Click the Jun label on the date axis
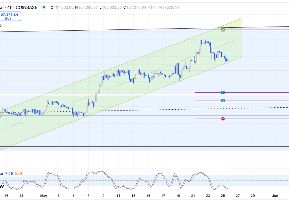The width and height of the screenshot is (289, 202). pyautogui.click(x=275, y=195)
